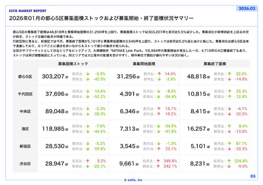Click the 2026.02 date badge
263x185 pixels.
pyautogui.click(x=247, y=8)
